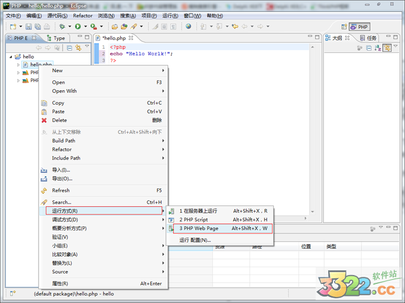This screenshot has width=405, height=303.
Task: Open the 文件(F) menu
Action: pyautogui.click(x=14, y=15)
